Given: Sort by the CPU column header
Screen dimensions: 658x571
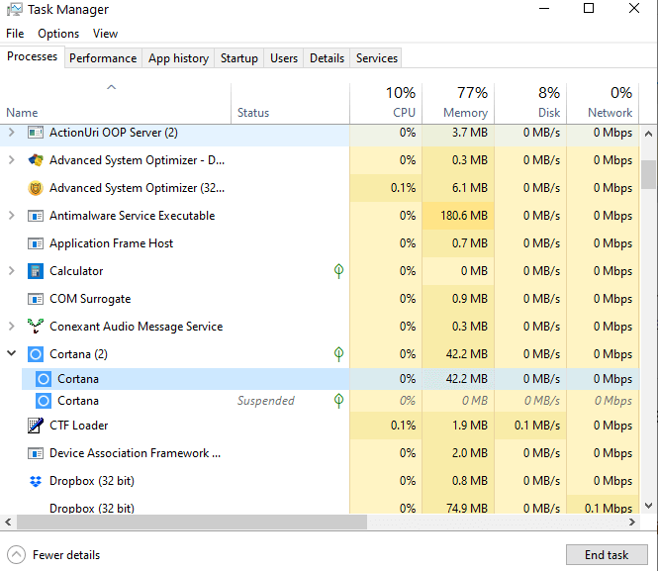Looking at the screenshot, I should pyautogui.click(x=386, y=104).
